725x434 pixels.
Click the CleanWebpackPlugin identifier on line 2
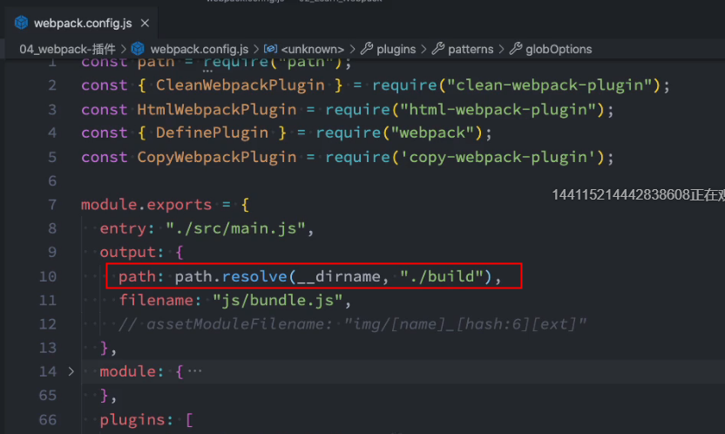(240, 85)
